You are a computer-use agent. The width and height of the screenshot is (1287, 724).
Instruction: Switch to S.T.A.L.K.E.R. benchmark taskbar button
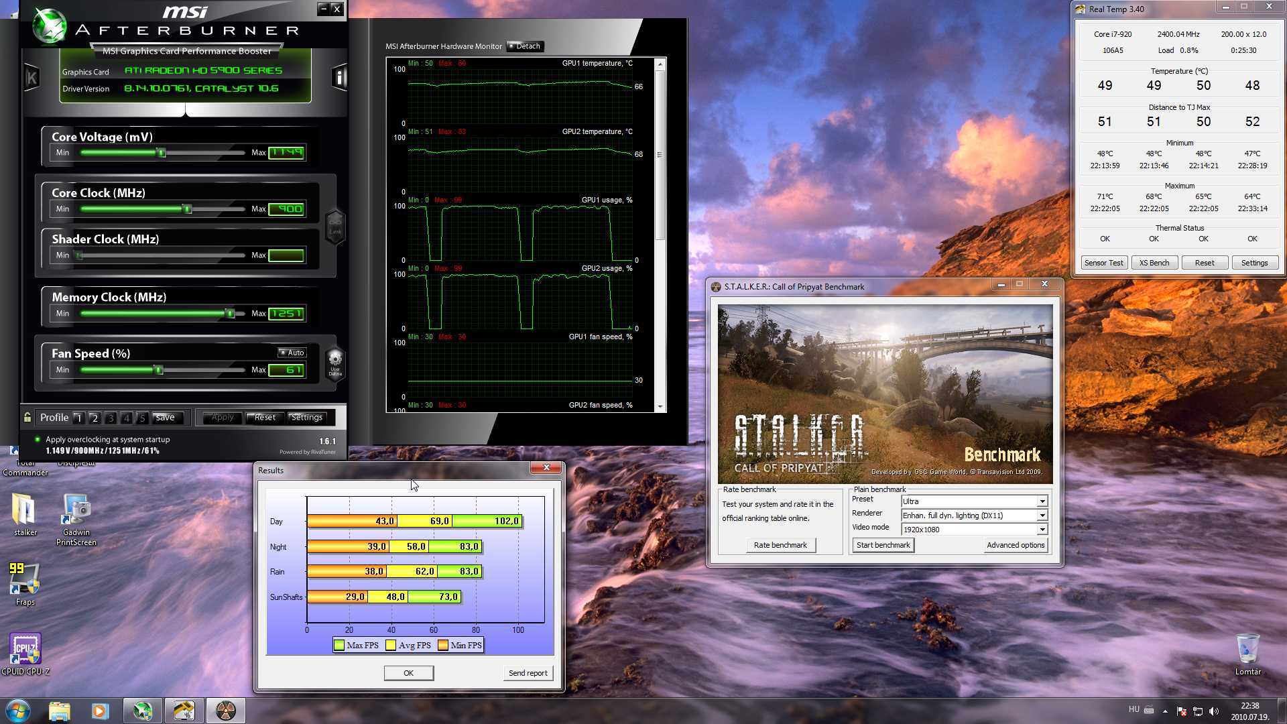[x=225, y=711]
